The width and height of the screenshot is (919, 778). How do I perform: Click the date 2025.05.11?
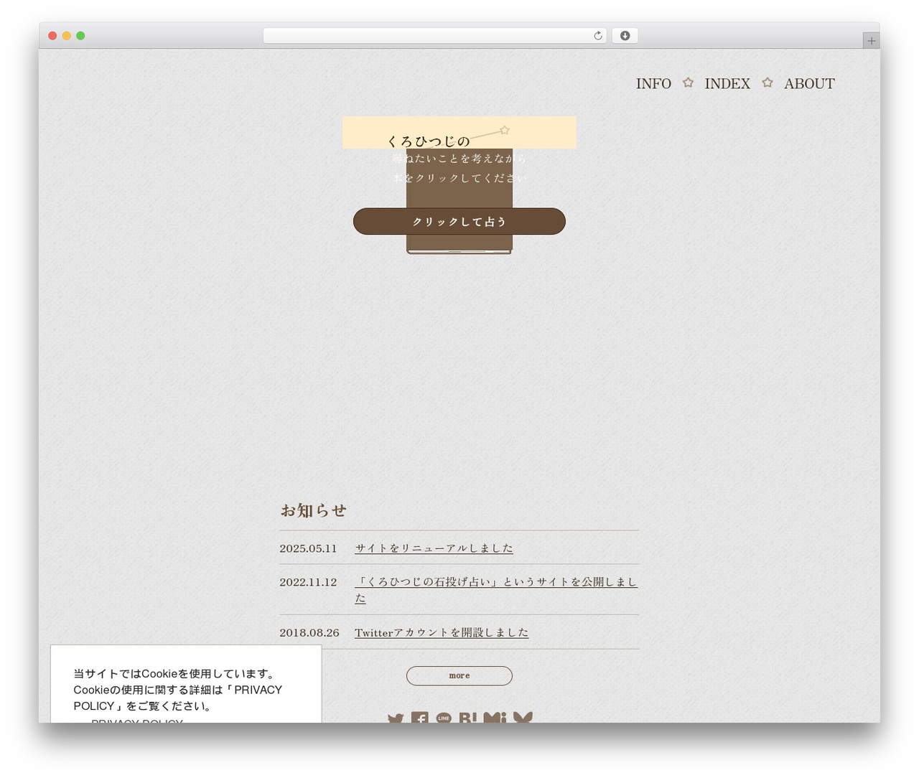[308, 548]
